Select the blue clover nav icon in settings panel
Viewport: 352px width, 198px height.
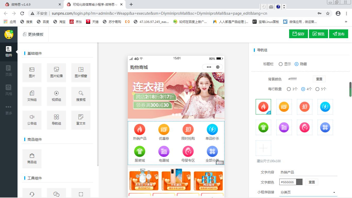pos(325,127)
